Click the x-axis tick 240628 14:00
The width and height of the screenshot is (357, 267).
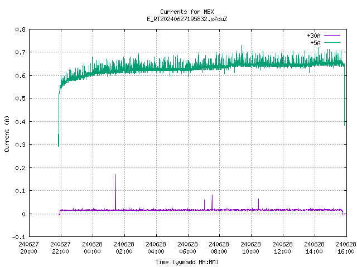[314, 248]
